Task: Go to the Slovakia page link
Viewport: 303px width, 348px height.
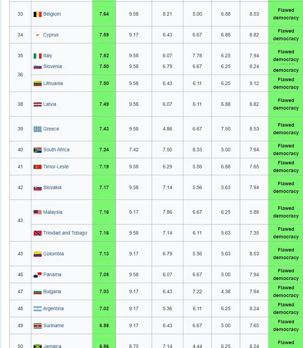Action: click(52, 187)
